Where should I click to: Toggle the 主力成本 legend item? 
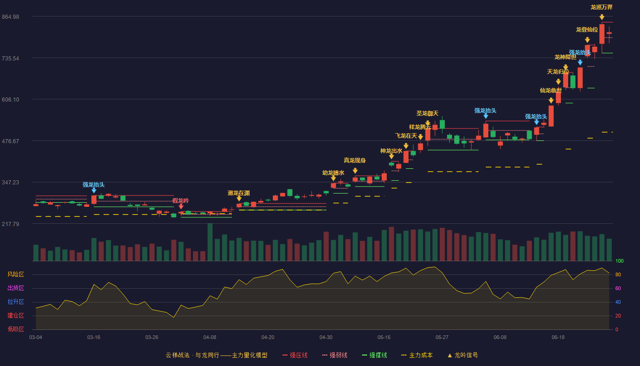[x=417, y=355]
